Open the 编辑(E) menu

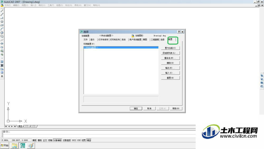[x=16, y=5]
